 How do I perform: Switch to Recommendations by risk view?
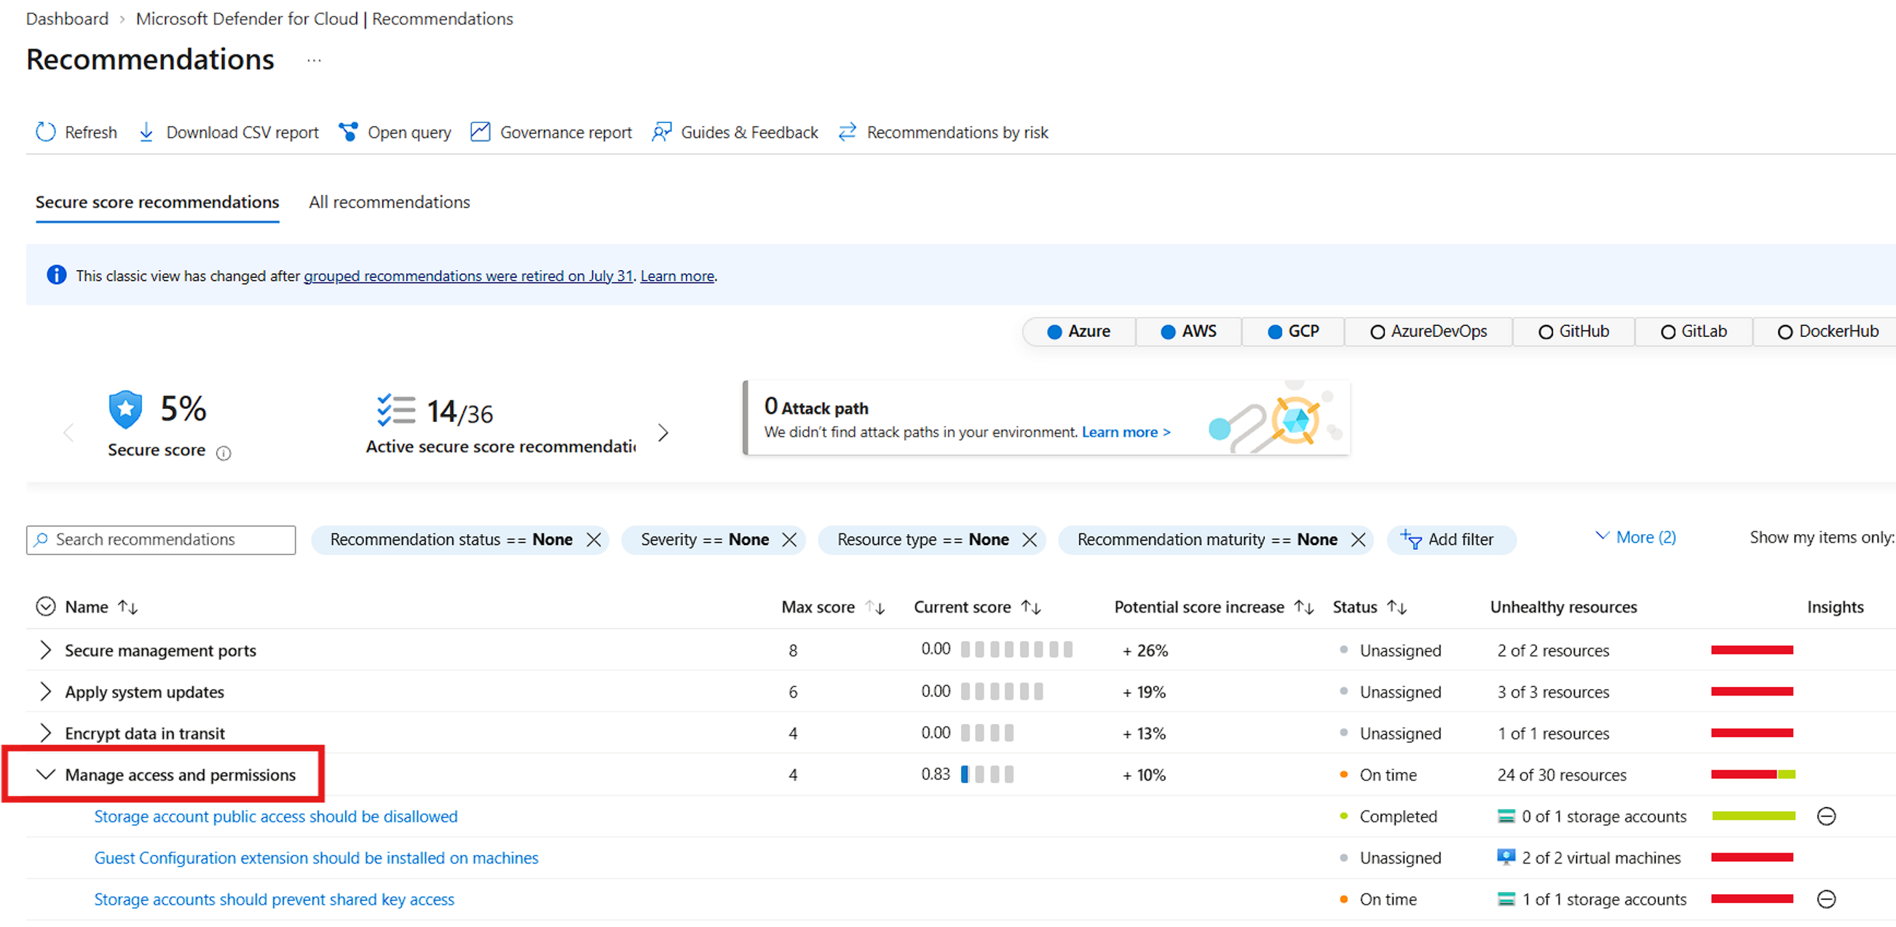943,132
